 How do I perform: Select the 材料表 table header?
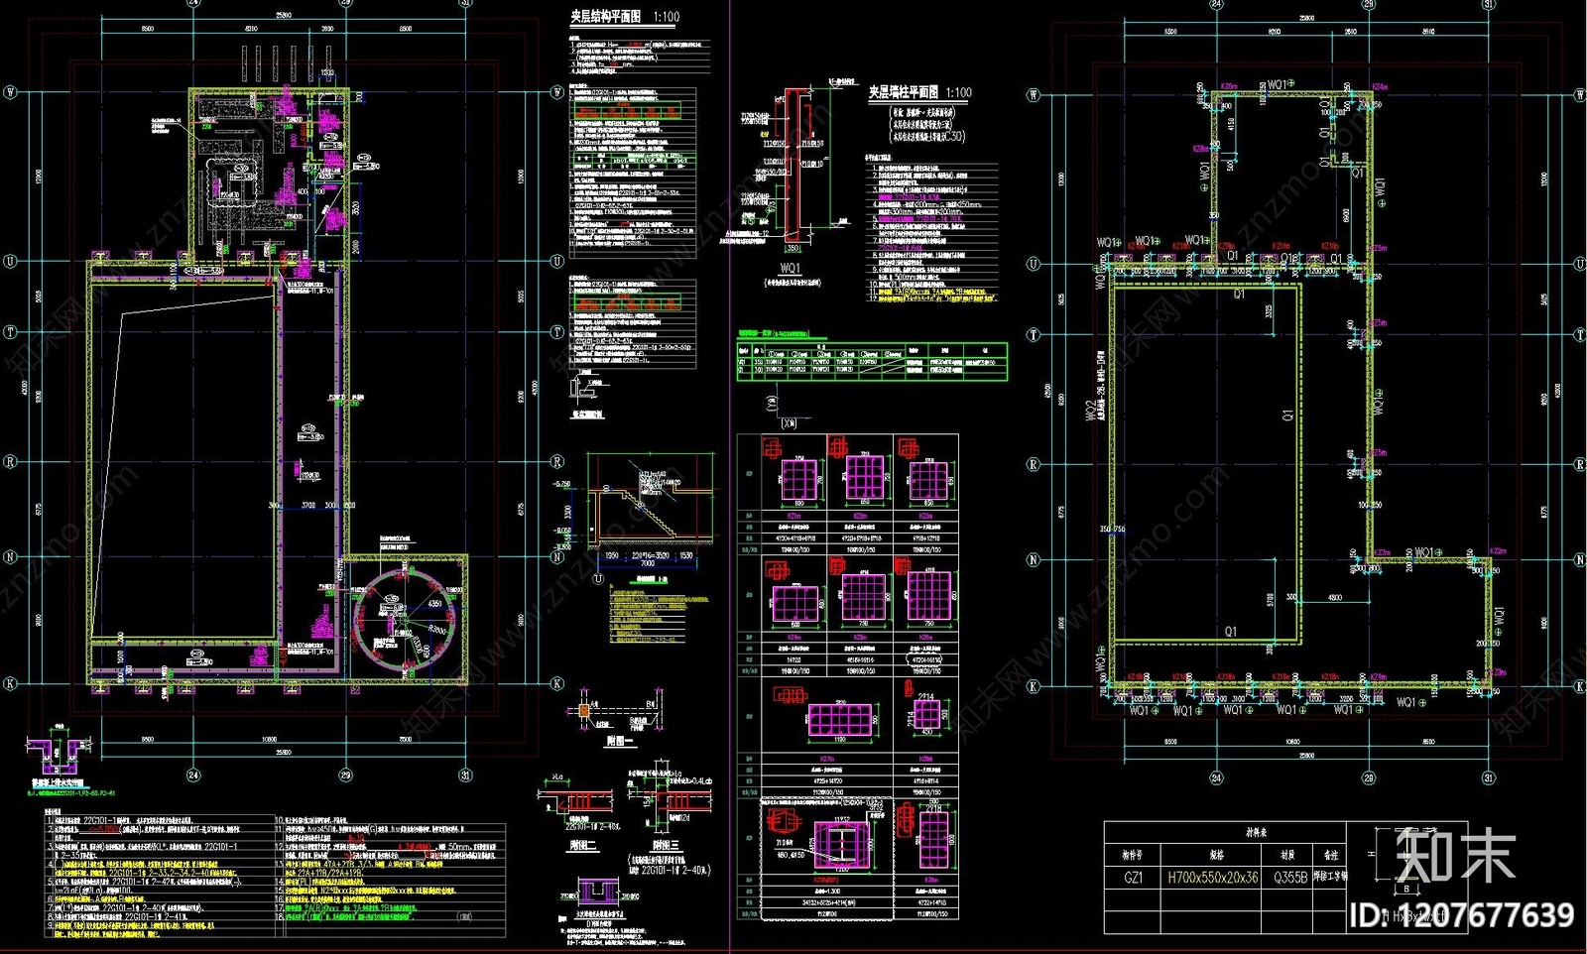tap(1257, 833)
